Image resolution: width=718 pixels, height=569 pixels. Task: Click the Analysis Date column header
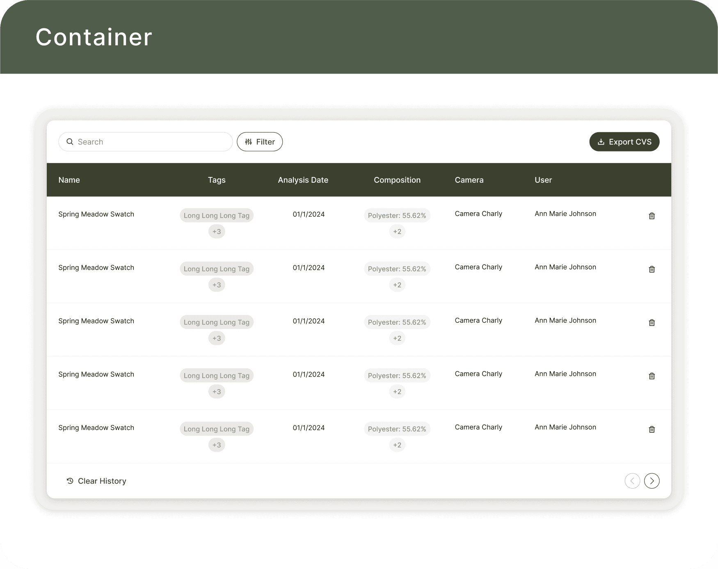click(x=303, y=180)
